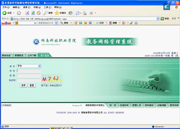The image size is (180, 129).
Task: Click the 学号 student number input field
Action: point(29,71)
